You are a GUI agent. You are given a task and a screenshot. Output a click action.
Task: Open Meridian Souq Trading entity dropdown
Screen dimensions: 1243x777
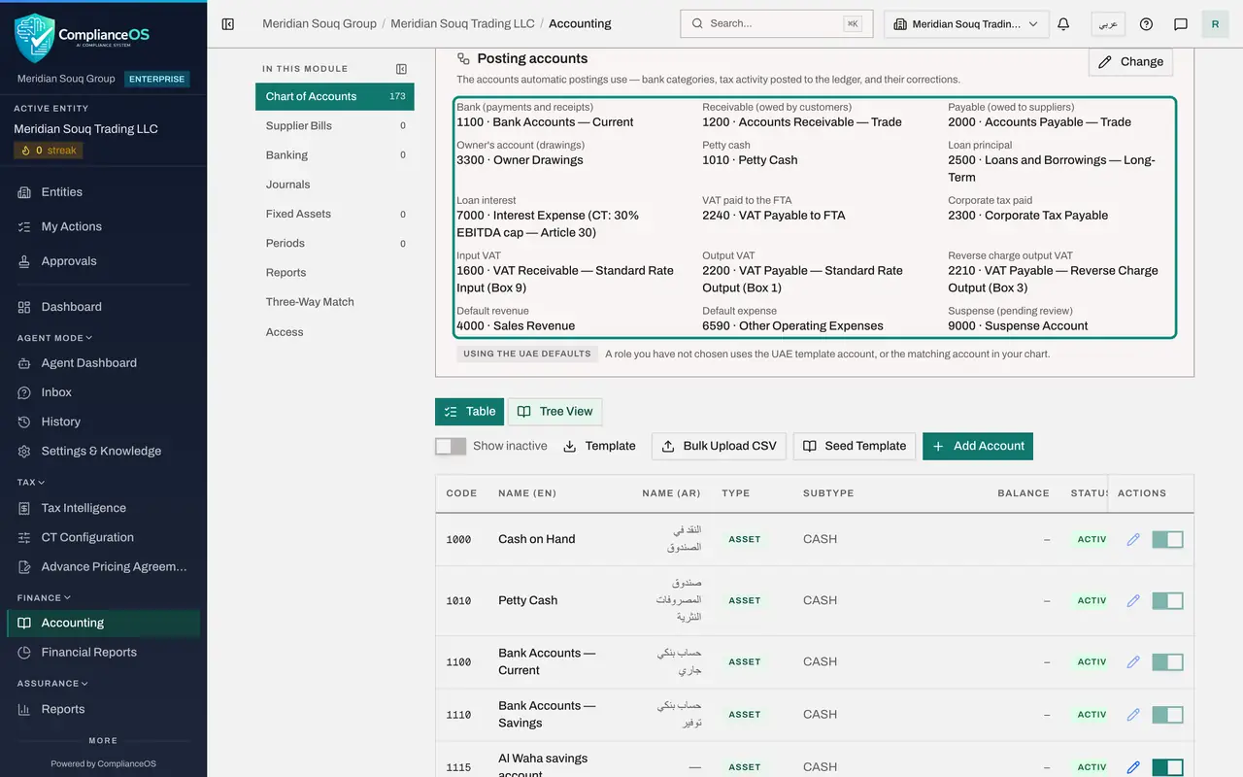[x=966, y=24]
